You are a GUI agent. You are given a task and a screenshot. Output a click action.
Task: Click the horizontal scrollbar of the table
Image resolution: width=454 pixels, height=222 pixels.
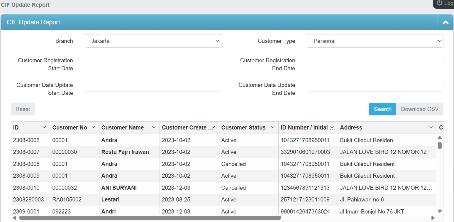coord(150,218)
